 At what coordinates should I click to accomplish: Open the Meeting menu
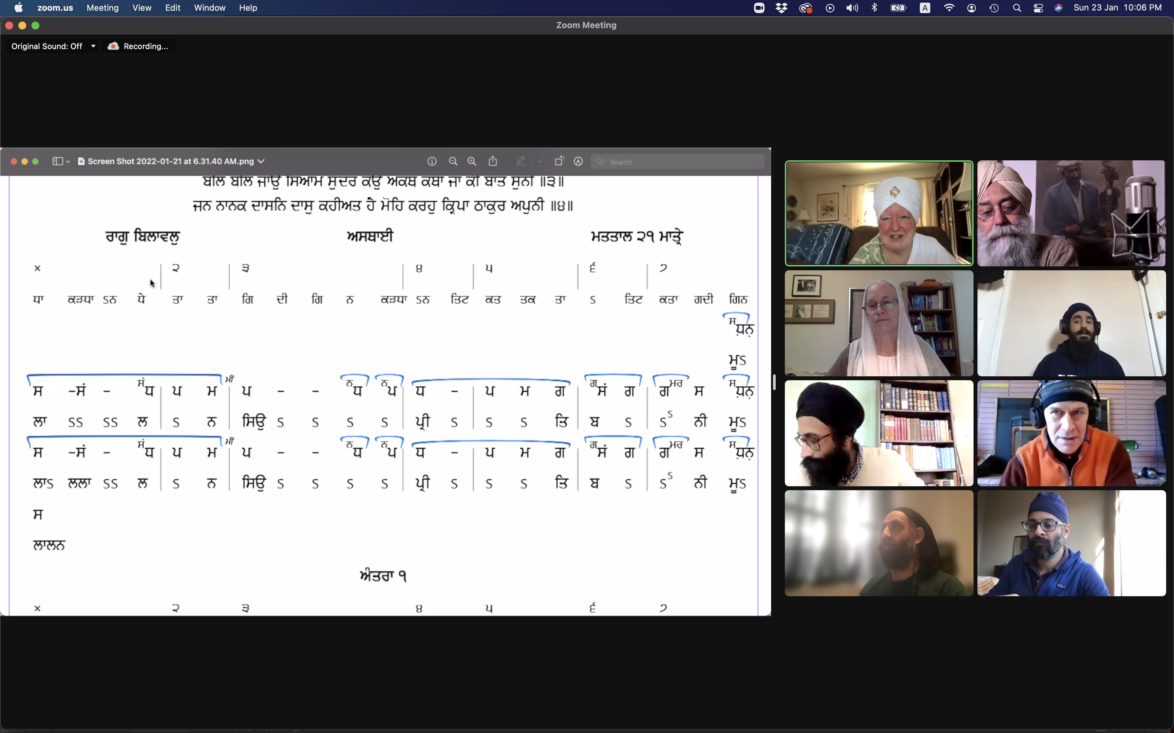click(102, 8)
